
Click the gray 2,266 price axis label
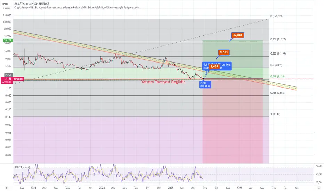[x=8, y=75]
